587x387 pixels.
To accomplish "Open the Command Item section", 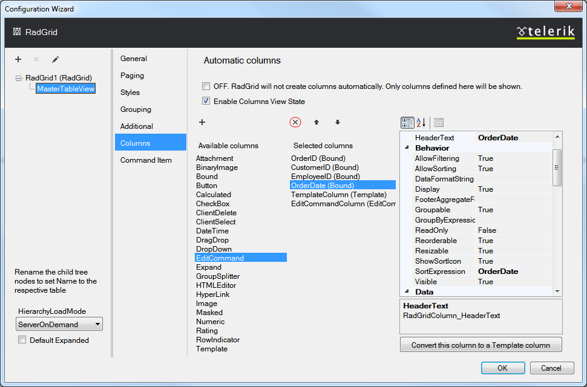I will coord(146,160).
